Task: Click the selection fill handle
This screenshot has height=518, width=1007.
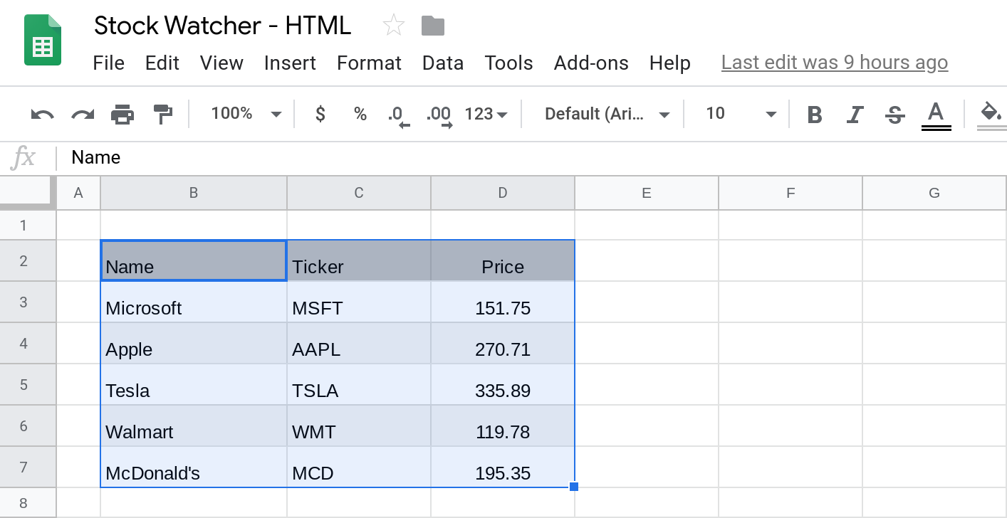Action: tap(574, 487)
